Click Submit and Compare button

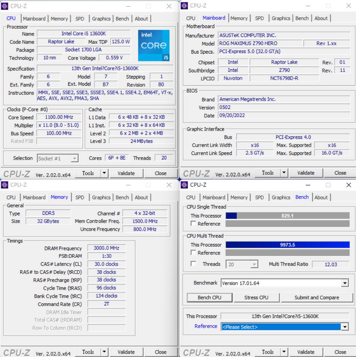click(x=317, y=297)
